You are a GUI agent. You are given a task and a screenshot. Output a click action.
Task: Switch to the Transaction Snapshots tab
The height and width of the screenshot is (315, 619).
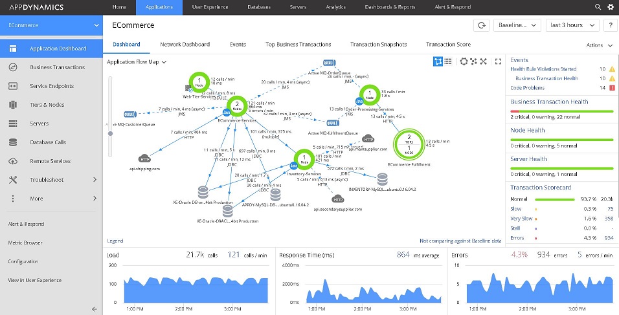click(x=379, y=45)
